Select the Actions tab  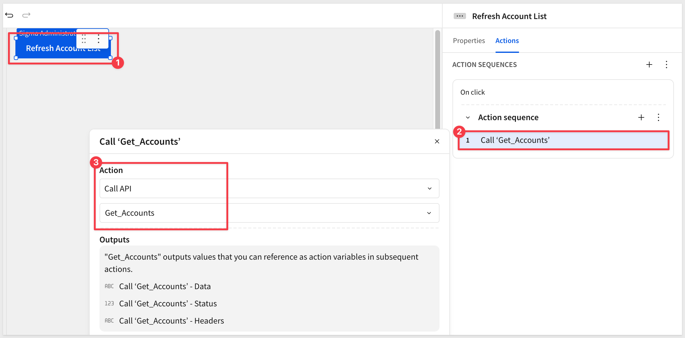coord(507,41)
